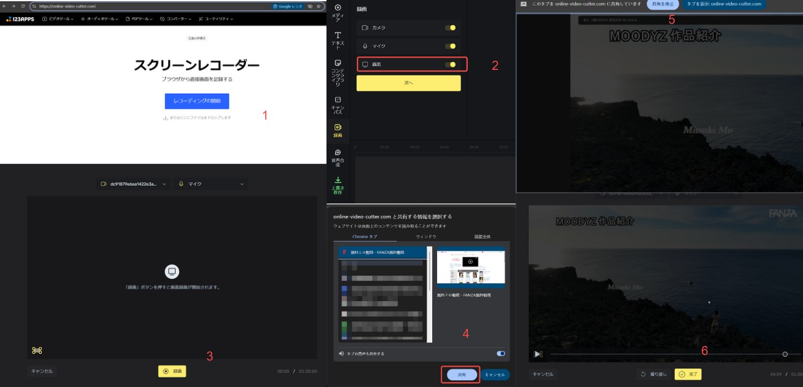Click the browser forward arrow
Image resolution: width=803 pixels, height=387 pixels.
[14, 6]
